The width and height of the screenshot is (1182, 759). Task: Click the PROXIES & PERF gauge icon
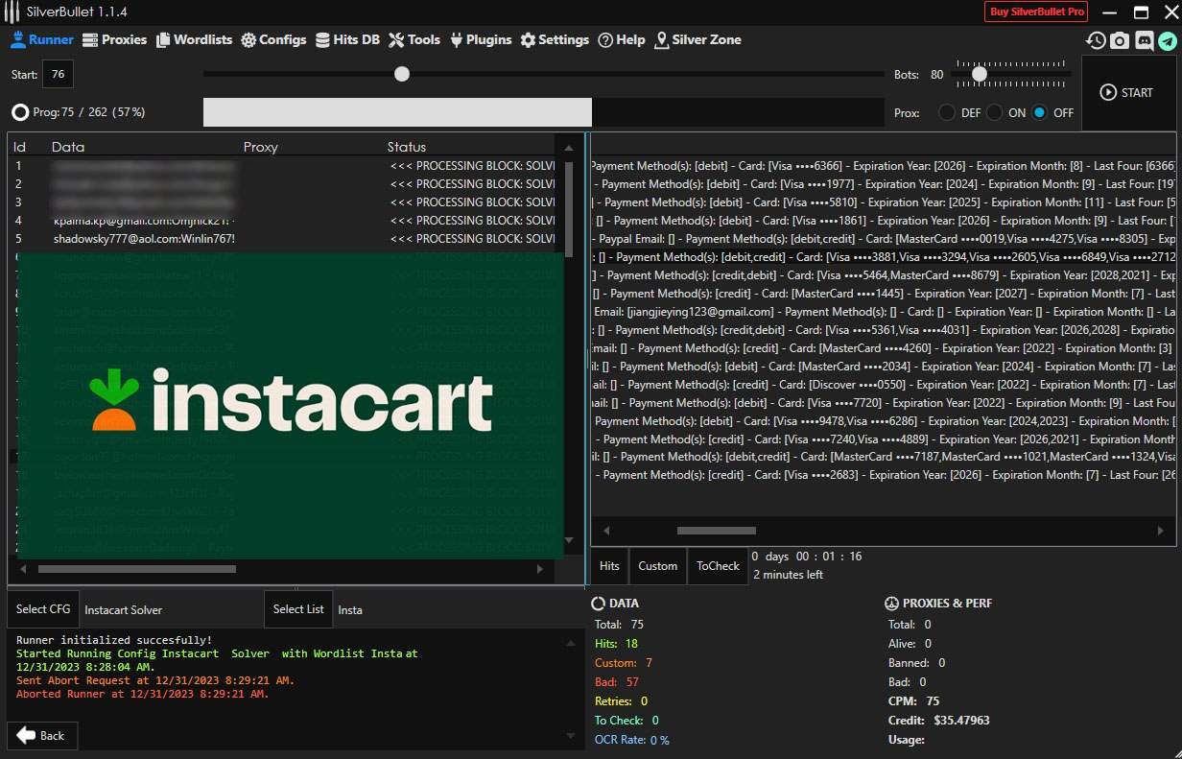(x=891, y=604)
